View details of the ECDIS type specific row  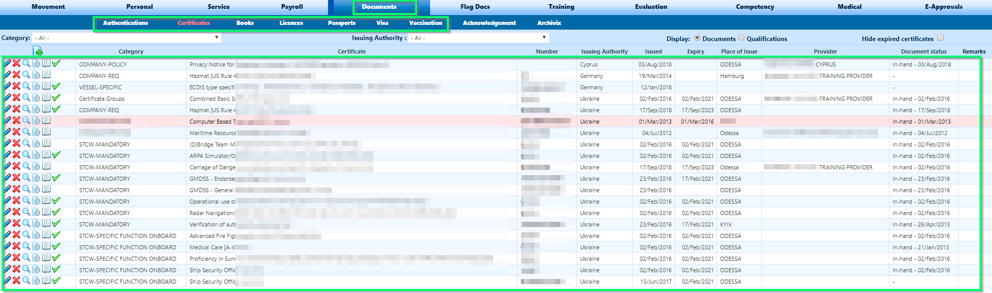pyautogui.click(x=26, y=86)
